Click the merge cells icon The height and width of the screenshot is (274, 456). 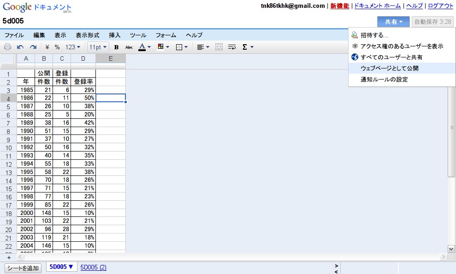coord(219,47)
